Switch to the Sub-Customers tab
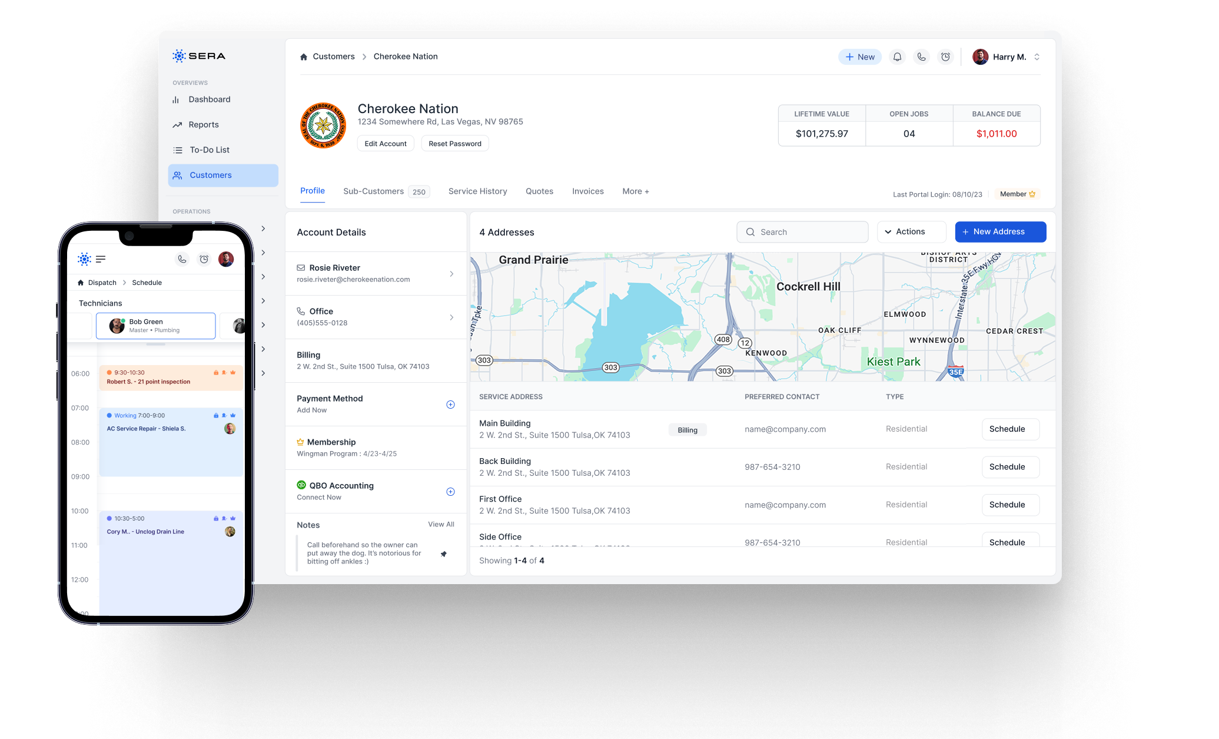Viewport: 1219px width, 739px height. coord(374,191)
